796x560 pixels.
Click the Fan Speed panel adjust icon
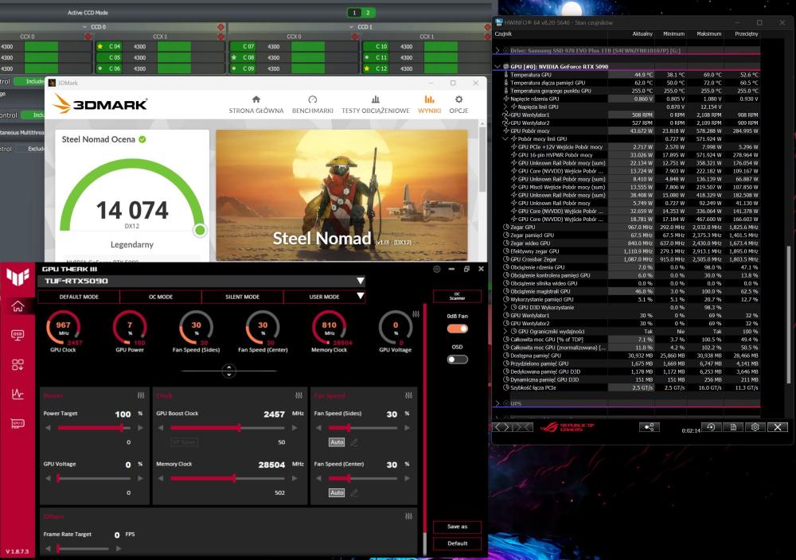coord(408,395)
